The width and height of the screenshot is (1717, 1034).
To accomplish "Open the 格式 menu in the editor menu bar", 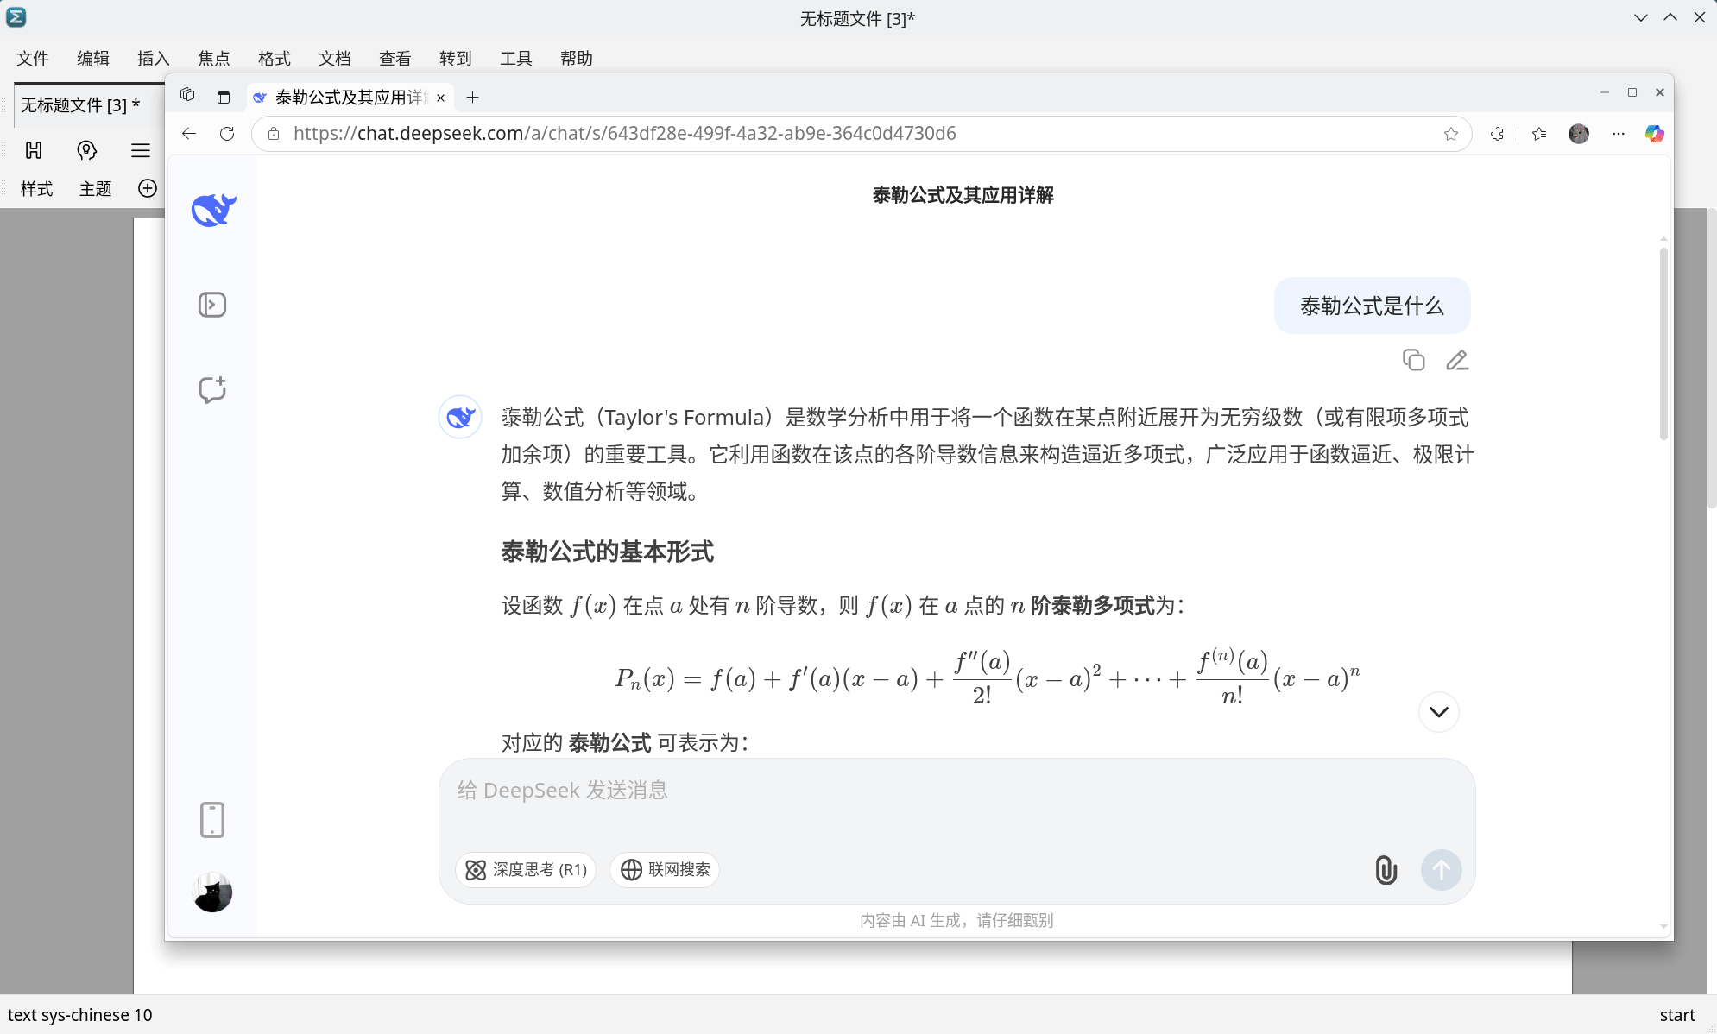I will (x=274, y=58).
